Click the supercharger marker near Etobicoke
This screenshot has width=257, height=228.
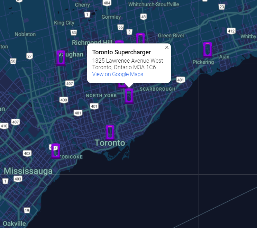[56, 151]
